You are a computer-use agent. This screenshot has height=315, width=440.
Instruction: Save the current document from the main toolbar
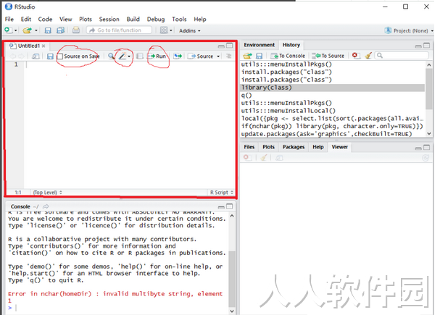48,30
